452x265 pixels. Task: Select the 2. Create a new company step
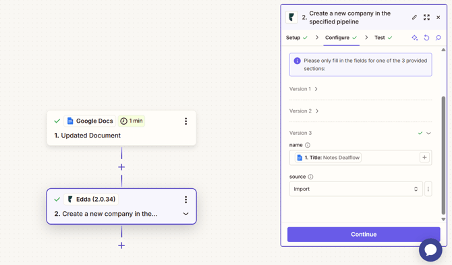[x=121, y=206]
